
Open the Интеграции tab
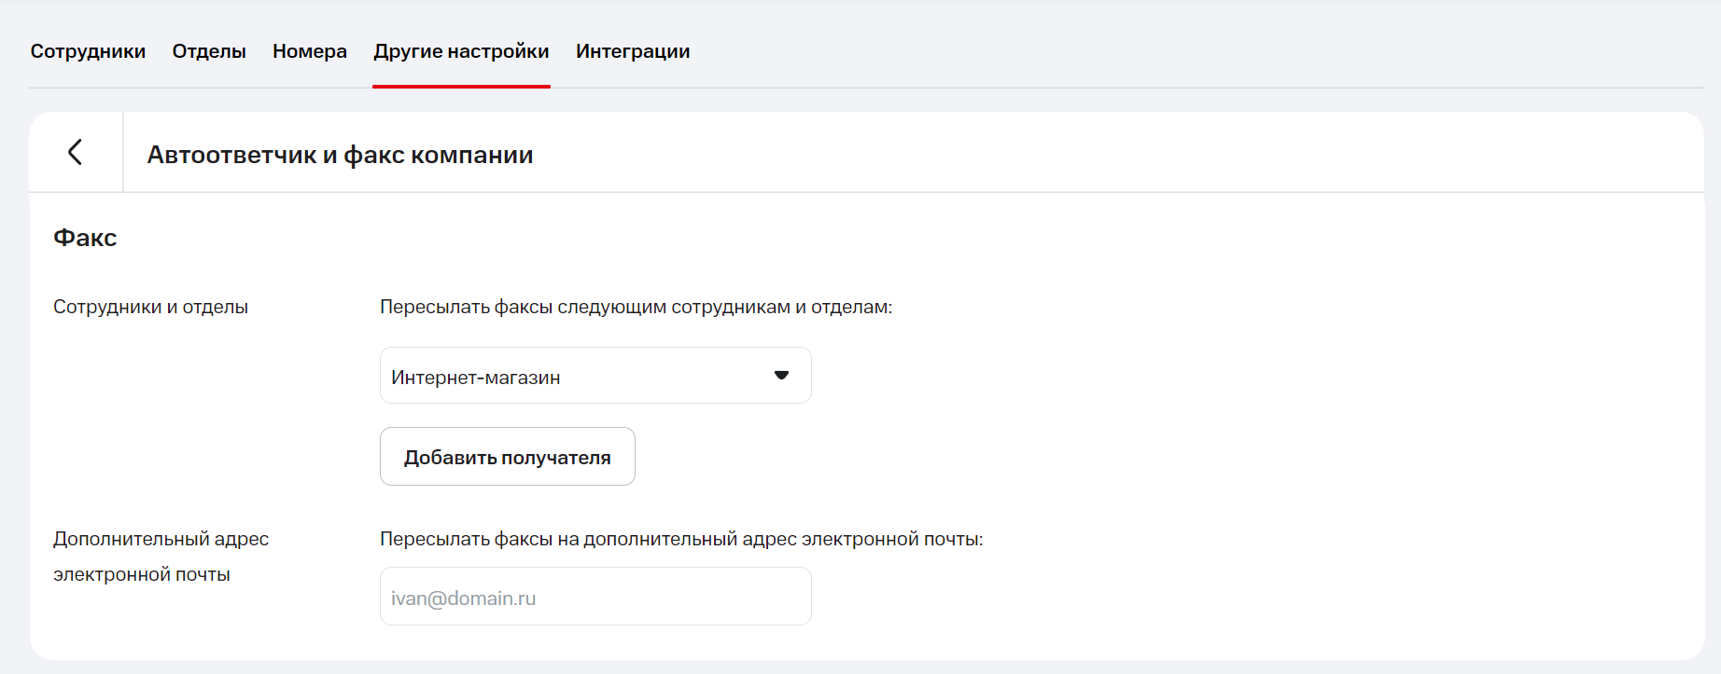pos(633,51)
